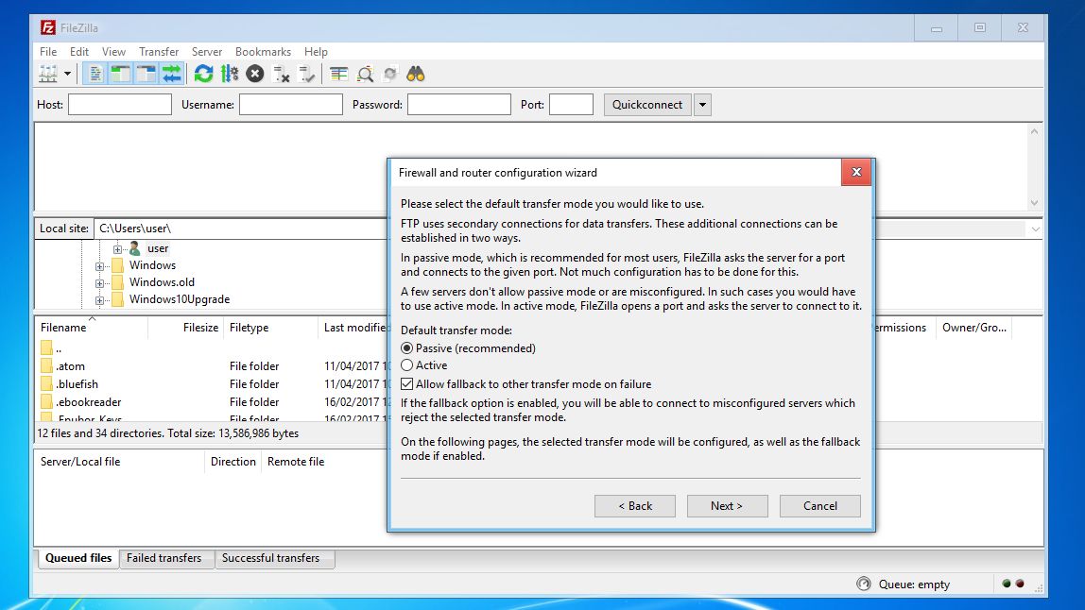
Task: Search for files on the server
Action: [416, 73]
